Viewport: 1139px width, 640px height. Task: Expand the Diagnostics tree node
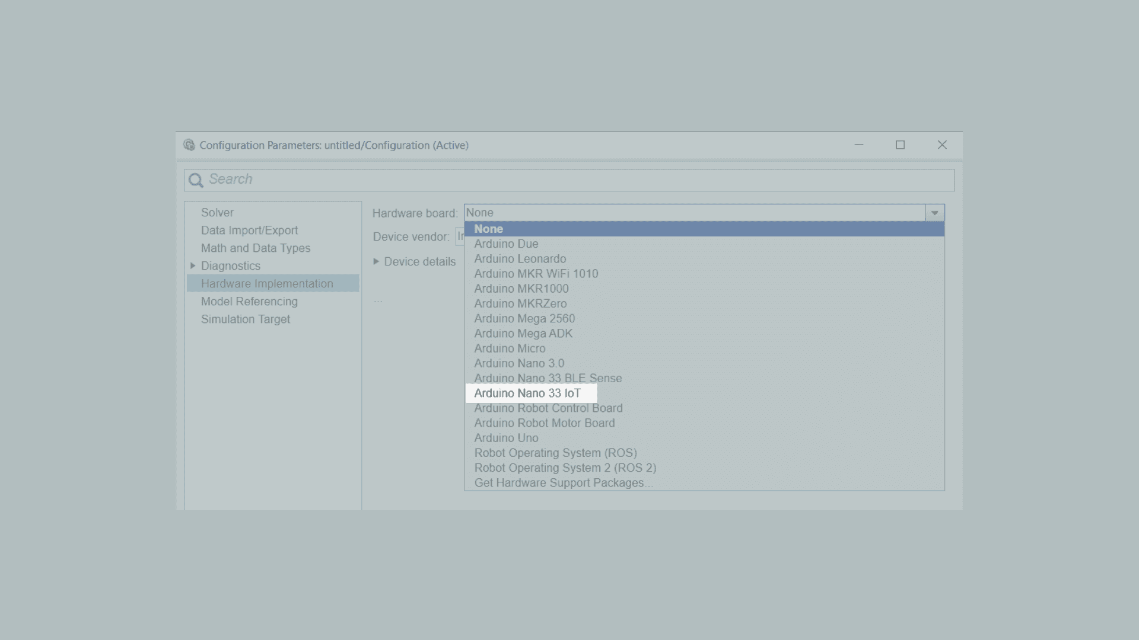pyautogui.click(x=193, y=266)
